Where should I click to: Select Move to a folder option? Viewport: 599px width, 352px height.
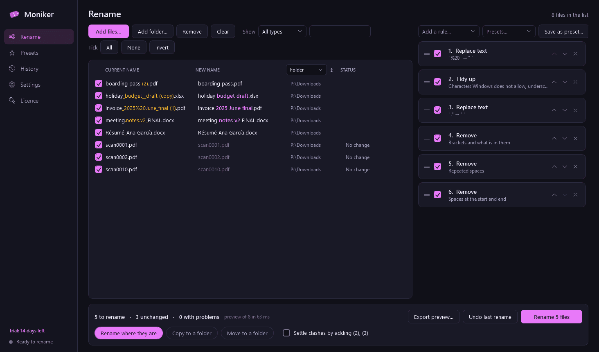click(247, 333)
